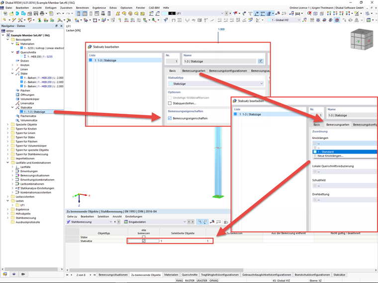Click the navigator Views camera tab icon
The height and width of the screenshot is (283, 378).
(x=23, y=274)
